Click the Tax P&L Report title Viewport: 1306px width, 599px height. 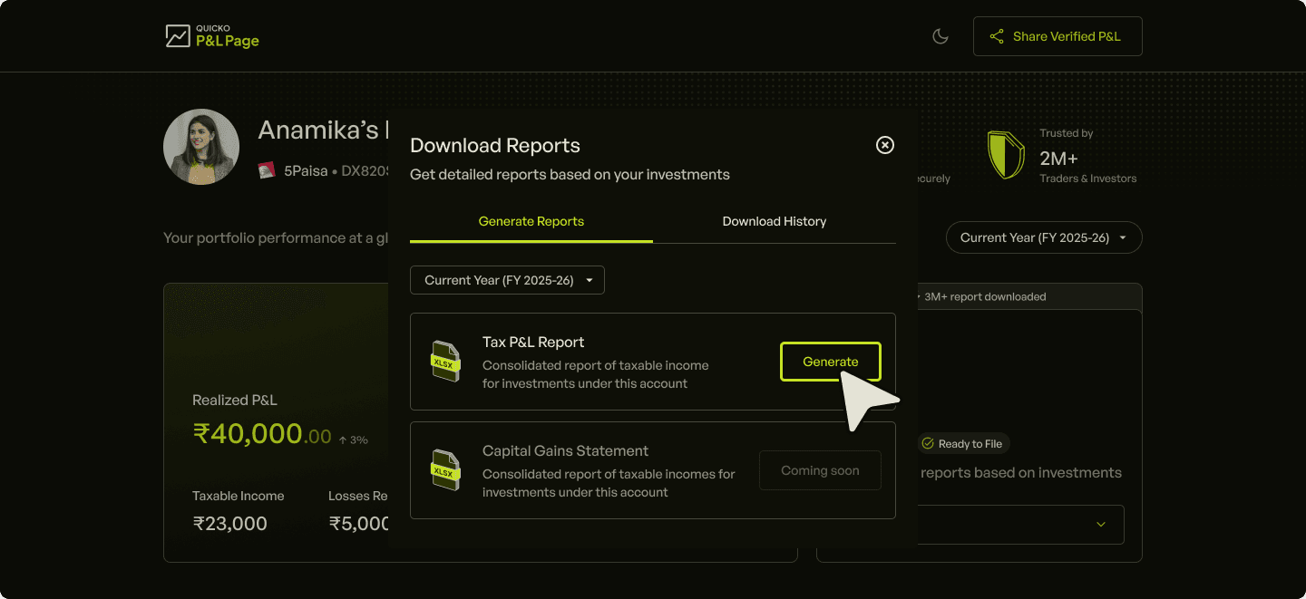(533, 343)
